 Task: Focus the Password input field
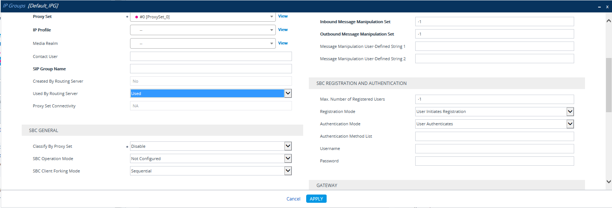(x=494, y=161)
